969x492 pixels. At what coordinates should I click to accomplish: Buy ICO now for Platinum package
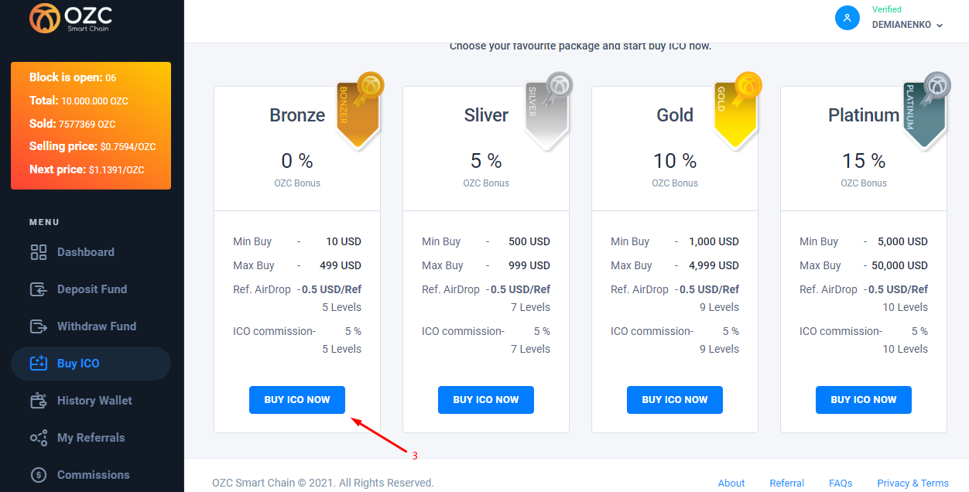click(864, 400)
